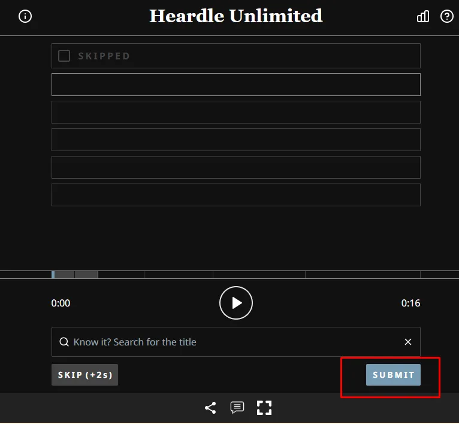
Task: Click the 0:00 elapsed time label
Action: pos(61,303)
